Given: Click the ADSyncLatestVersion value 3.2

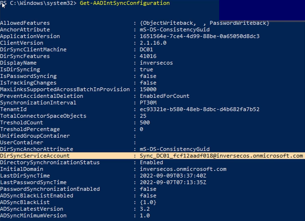Looking at the screenshot, I should coord(145,209).
